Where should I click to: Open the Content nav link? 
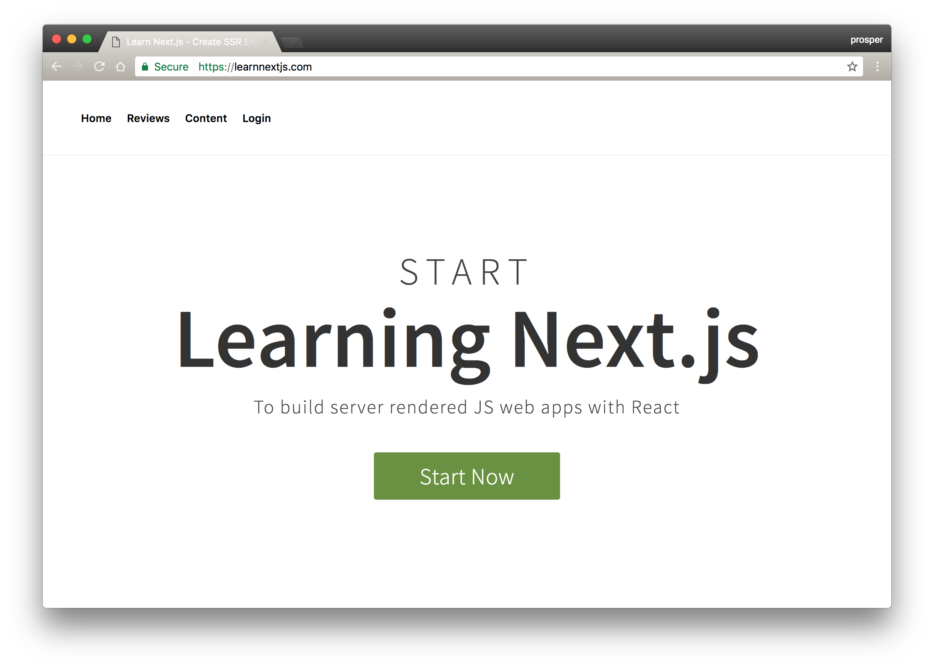[x=206, y=118]
